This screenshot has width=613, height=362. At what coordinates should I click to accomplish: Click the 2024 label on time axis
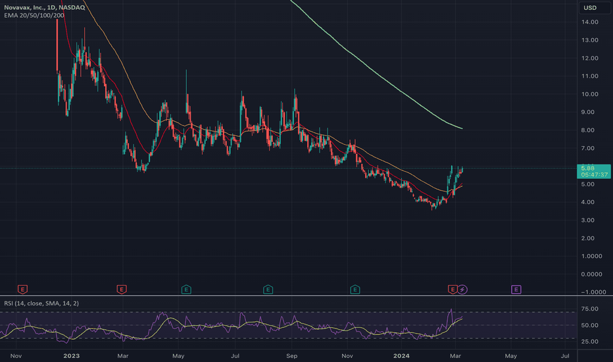[401, 355]
